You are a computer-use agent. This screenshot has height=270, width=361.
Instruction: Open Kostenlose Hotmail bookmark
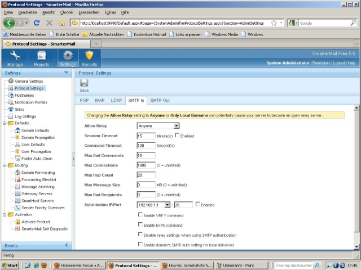tap(147, 34)
